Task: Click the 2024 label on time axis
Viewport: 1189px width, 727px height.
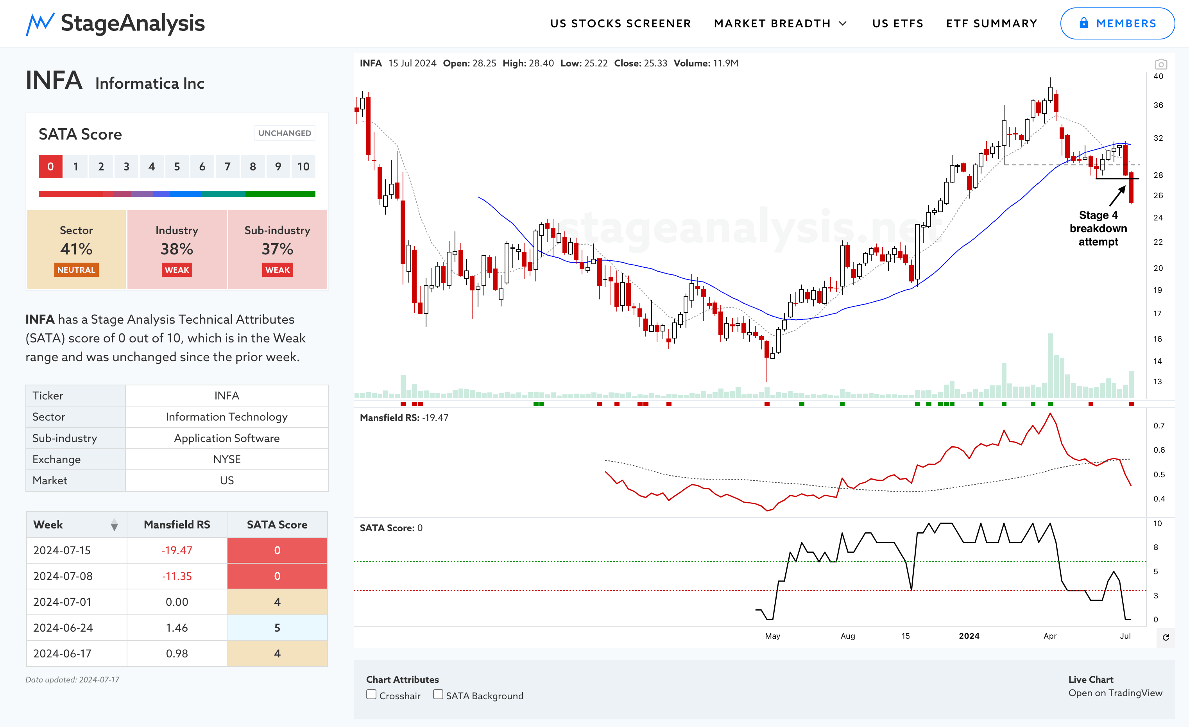Action: 969,636
